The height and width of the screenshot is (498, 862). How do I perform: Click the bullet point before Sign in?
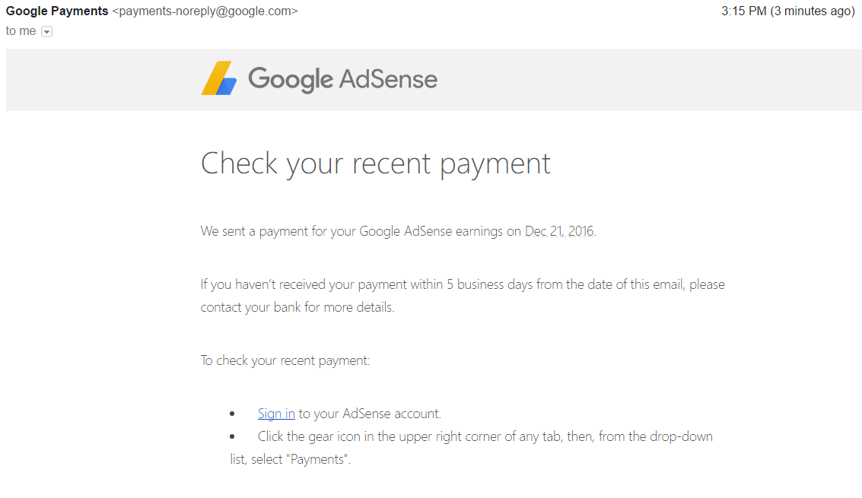tap(233, 414)
